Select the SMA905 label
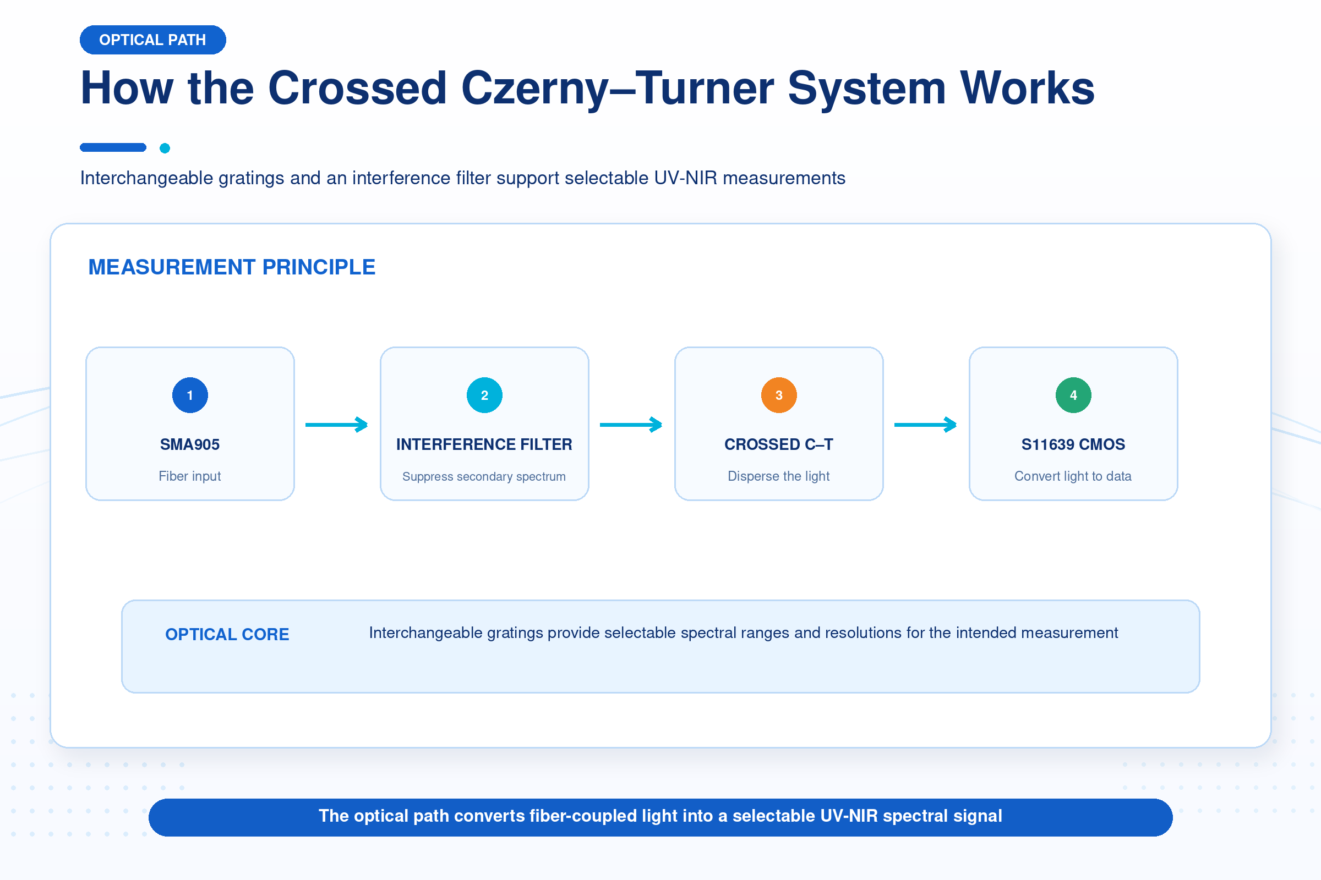Screen dimensions: 1321x880 click(190, 444)
